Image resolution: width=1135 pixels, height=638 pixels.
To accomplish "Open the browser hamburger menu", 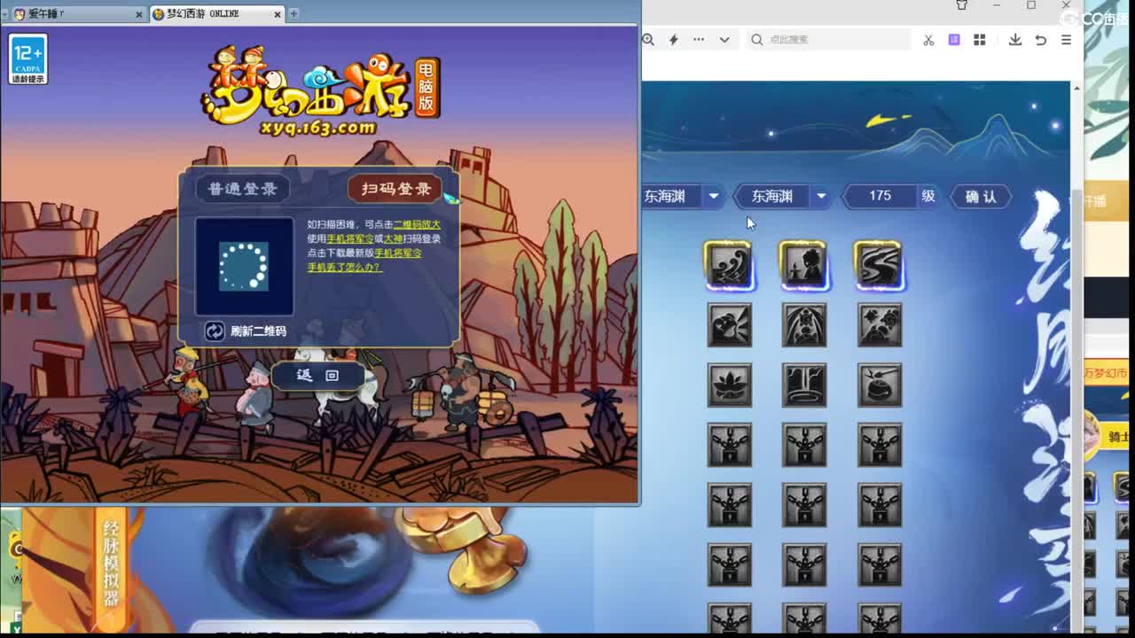I will pyautogui.click(x=1066, y=40).
